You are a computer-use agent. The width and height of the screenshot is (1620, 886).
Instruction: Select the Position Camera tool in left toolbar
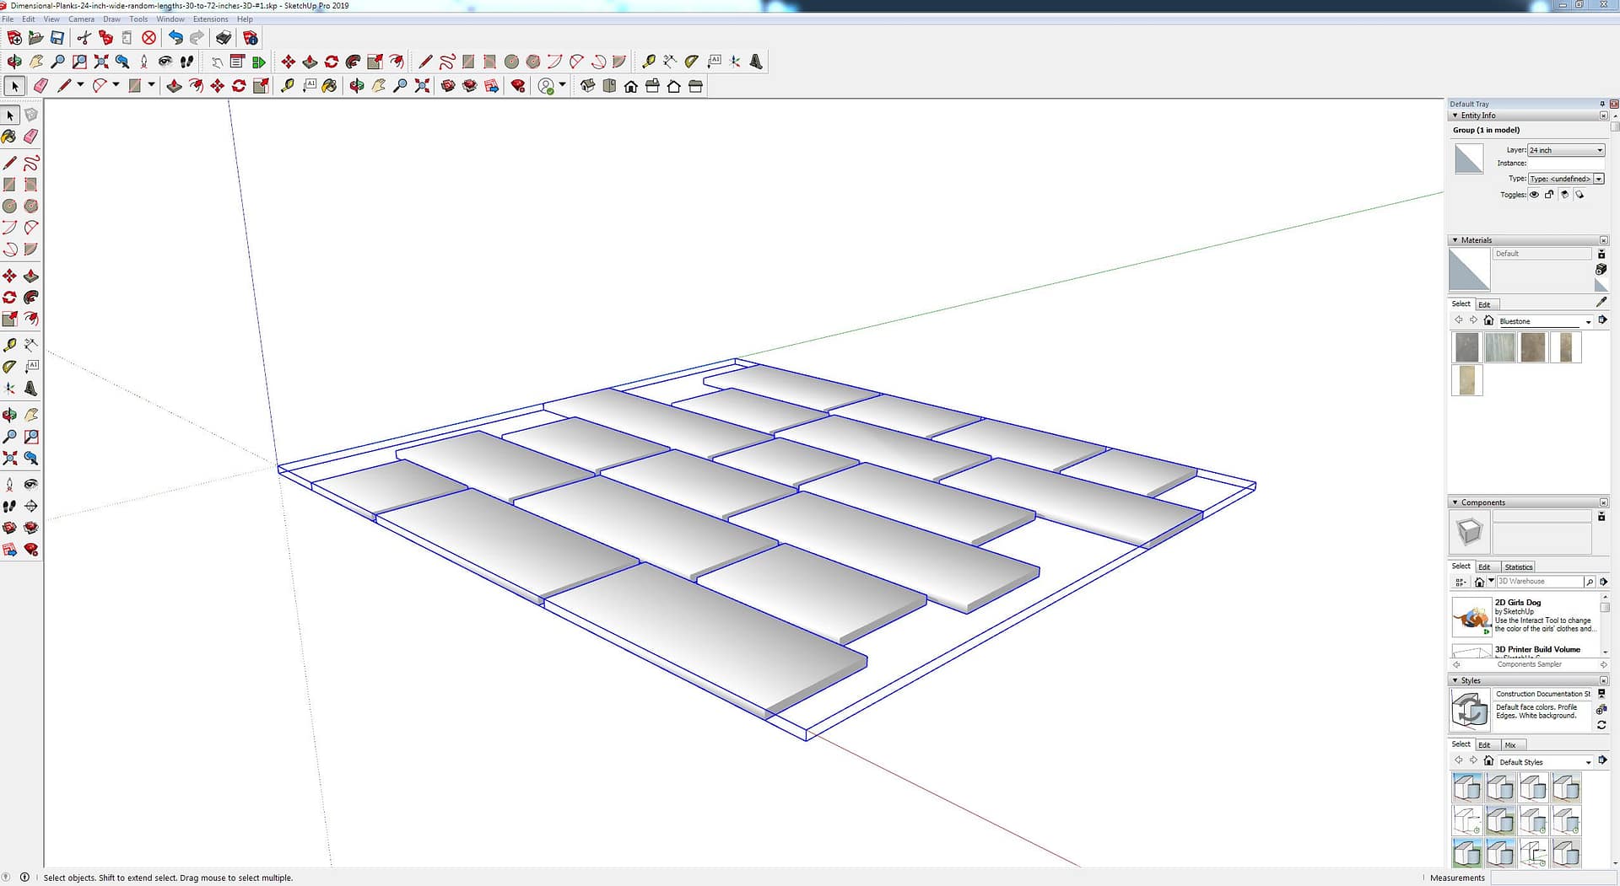(x=9, y=485)
